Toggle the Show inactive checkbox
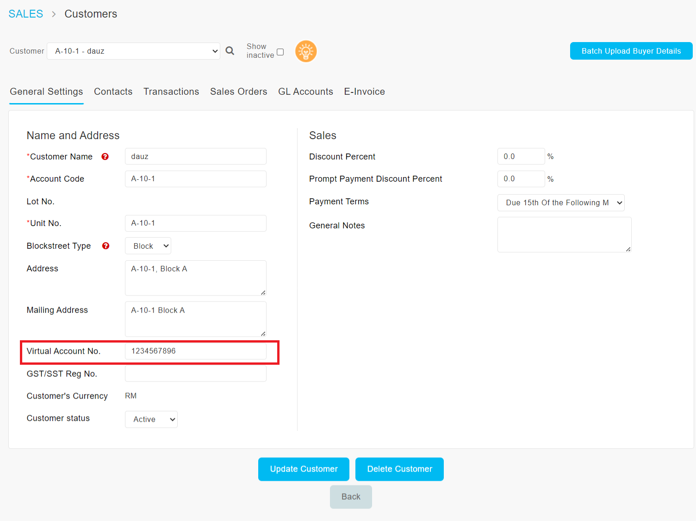Image resolution: width=696 pixels, height=521 pixels. [280, 52]
